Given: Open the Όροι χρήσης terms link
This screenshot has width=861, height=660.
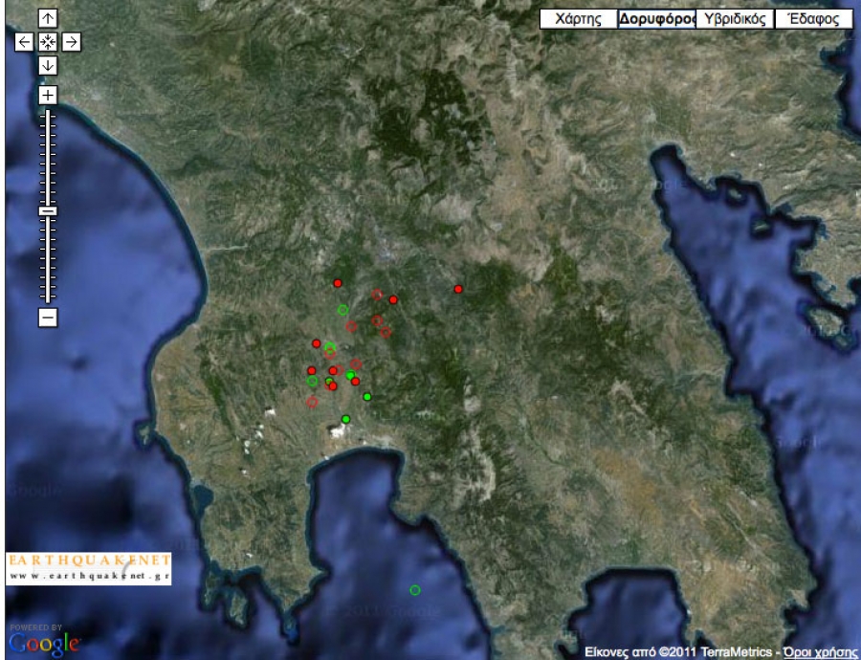Looking at the screenshot, I should point(818,651).
